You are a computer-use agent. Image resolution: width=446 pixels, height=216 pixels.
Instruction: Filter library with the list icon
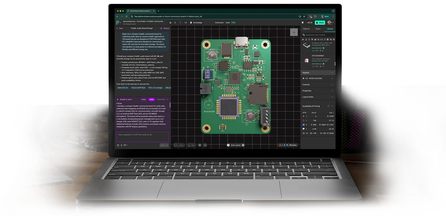point(308,40)
